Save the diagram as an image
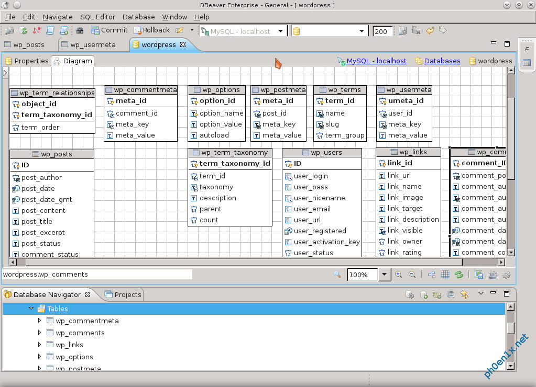The height and width of the screenshot is (387, 536). [479, 275]
